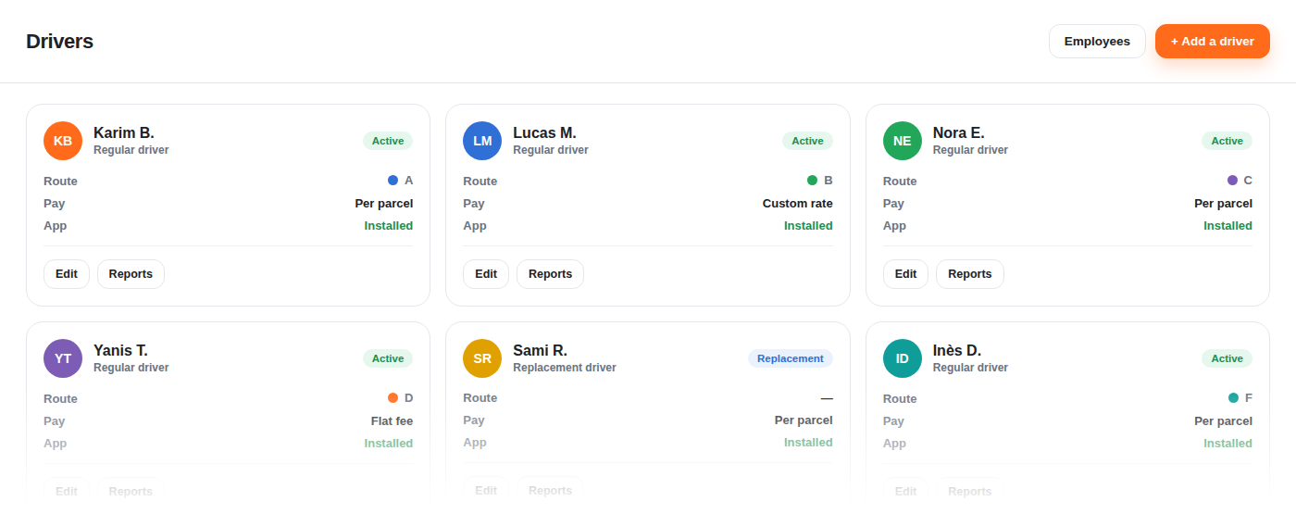The width and height of the screenshot is (1296, 514).
Task: Select the name Lucas M.
Action: point(544,133)
